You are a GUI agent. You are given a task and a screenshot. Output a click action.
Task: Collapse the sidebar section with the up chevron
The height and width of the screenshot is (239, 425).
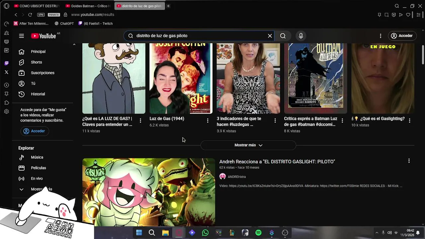(74, 44)
